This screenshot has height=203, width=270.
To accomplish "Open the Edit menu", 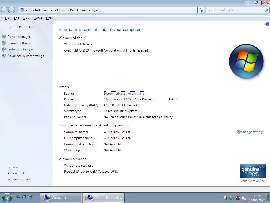I will pos(17,18).
